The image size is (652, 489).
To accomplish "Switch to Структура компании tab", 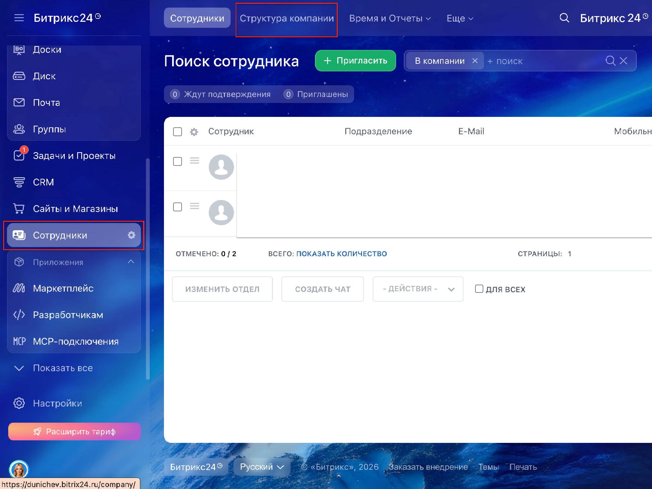I will [x=287, y=18].
